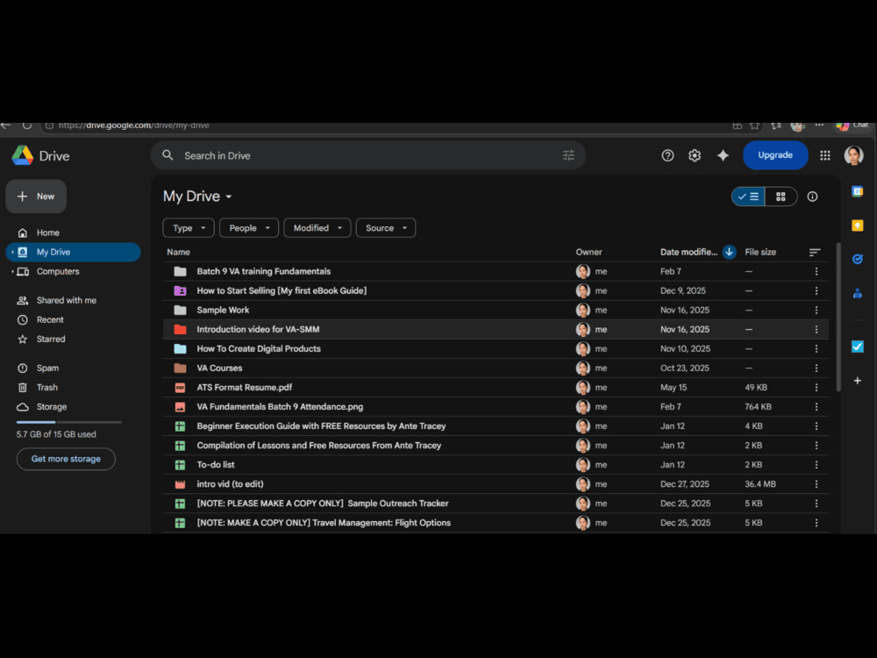Click the PDF icon of ATS Format Resume

click(180, 387)
